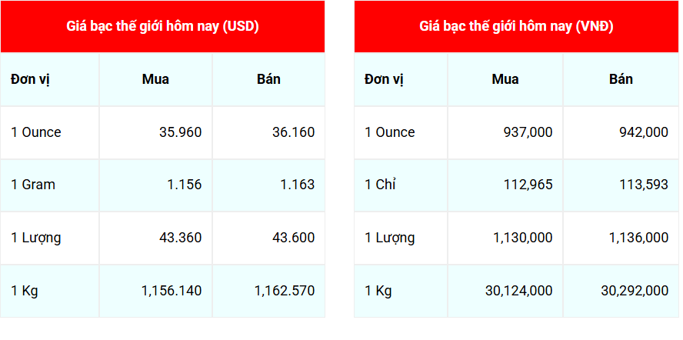Select the USD Kg buy price 1,156.140
The width and height of the screenshot is (683, 340).
(172, 291)
